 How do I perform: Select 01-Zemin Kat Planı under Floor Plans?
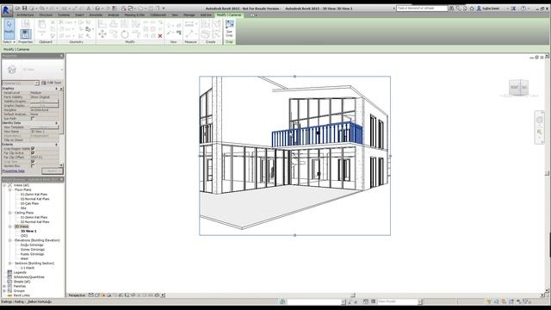coord(34,195)
